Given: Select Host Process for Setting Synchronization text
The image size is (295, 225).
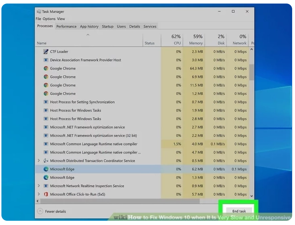Looking at the screenshot, I should click(x=82, y=102).
